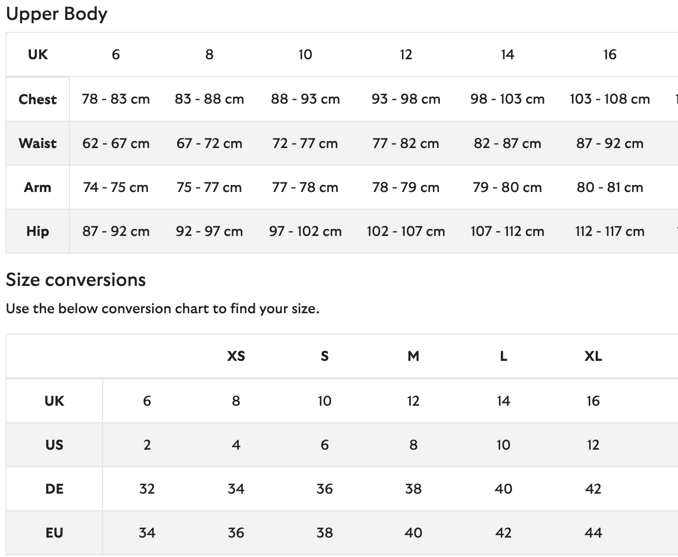Select the DE row header
The width and height of the screenshot is (678, 557).
(x=54, y=489)
